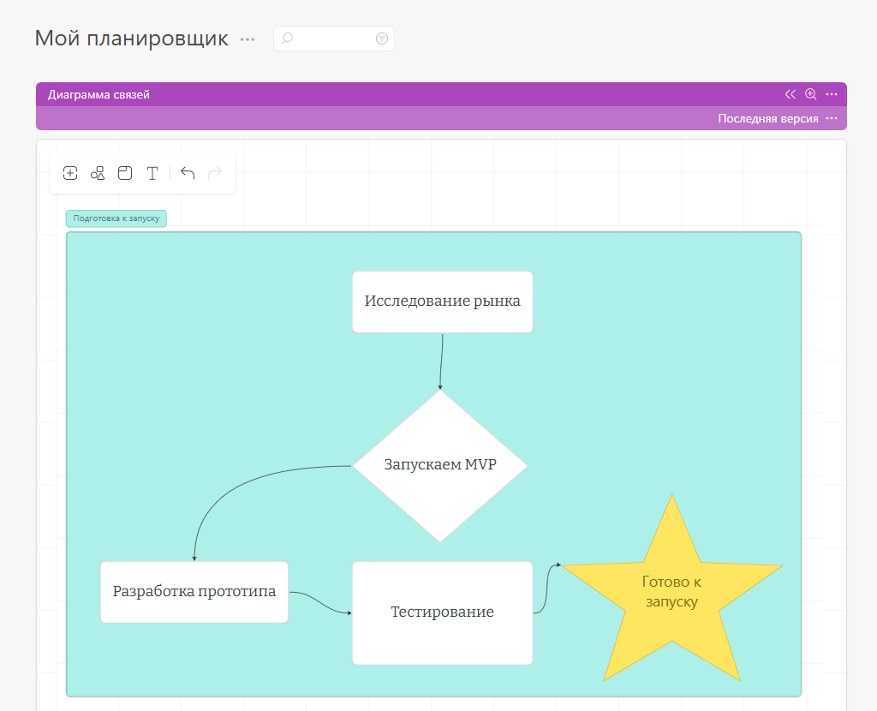The width and height of the screenshot is (877, 711).
Task: Focus the search input field
Action: pos(334,39)
